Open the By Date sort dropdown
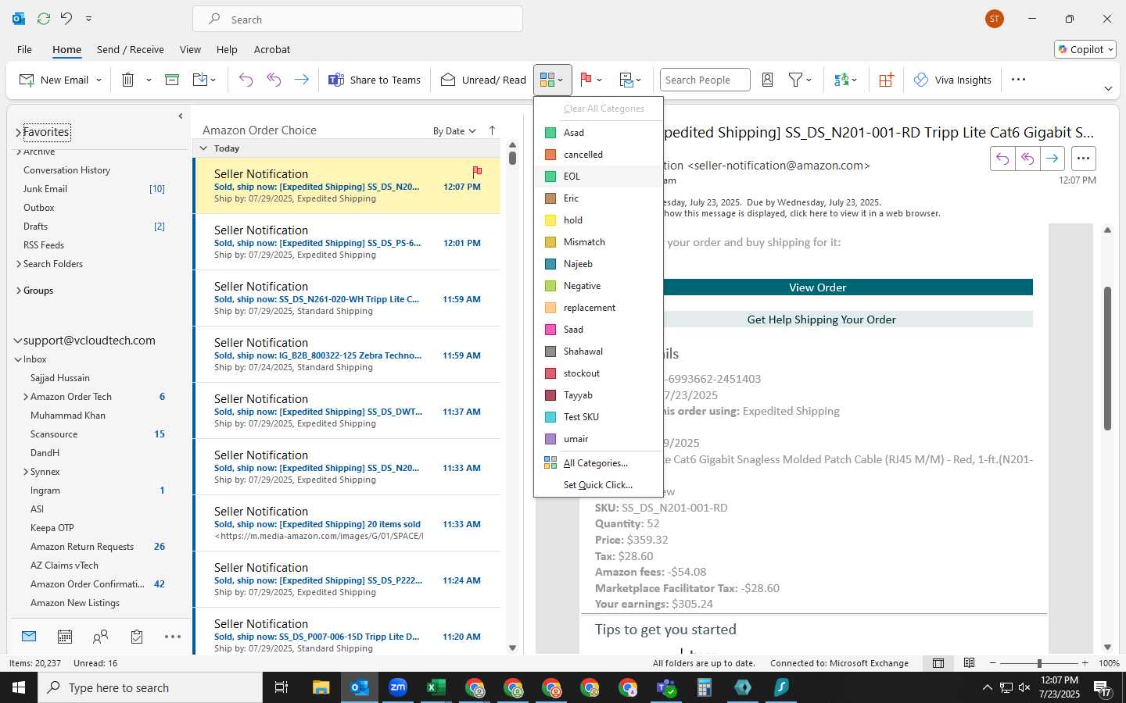This screenshot has height=703, width=1126. click(454, 131)
